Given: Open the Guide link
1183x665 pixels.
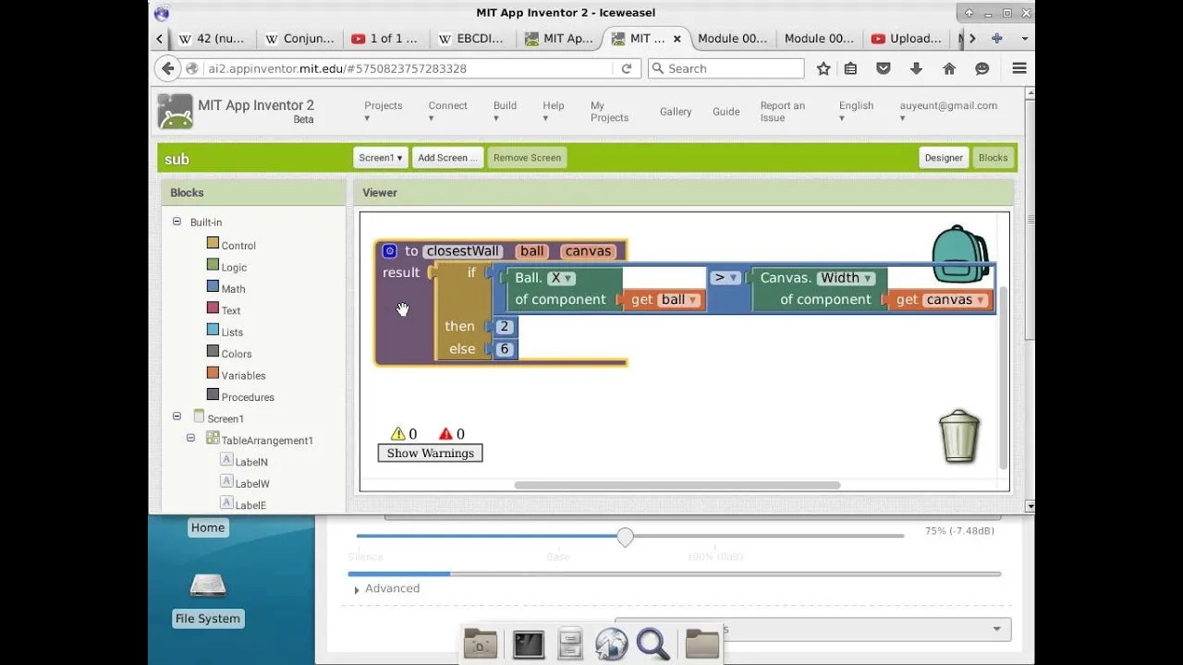Looking at the screenshot, I should tap(726, 112).
